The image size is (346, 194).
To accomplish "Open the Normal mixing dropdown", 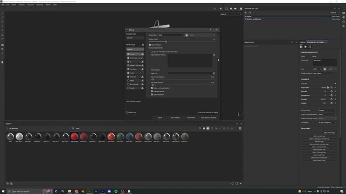I will coord(327,110).
